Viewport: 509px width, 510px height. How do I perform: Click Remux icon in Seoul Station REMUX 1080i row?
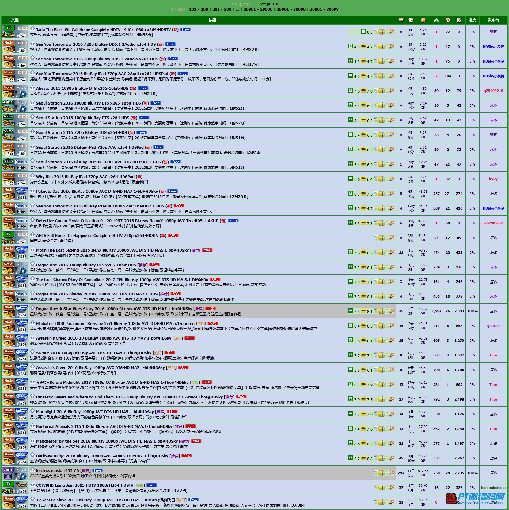21,162
